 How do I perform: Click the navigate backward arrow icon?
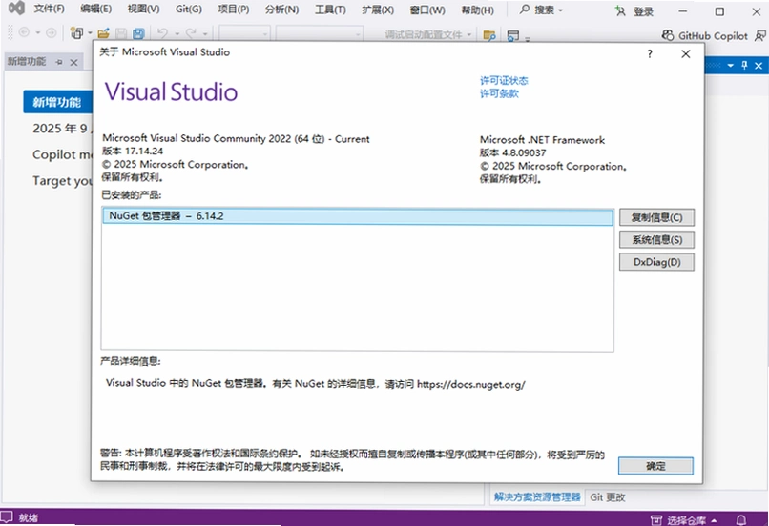[24, 32]
